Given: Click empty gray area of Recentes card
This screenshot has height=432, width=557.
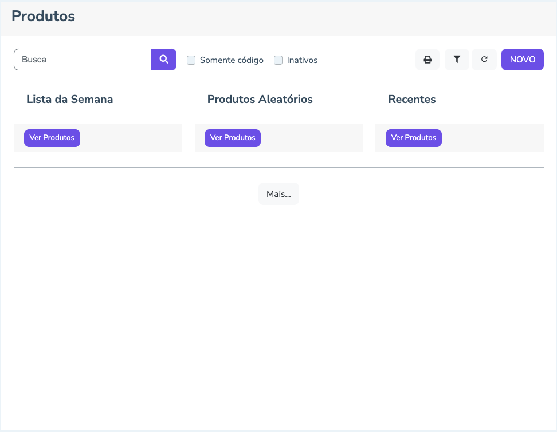Looking at the screenshot, I should pos(493,138).
